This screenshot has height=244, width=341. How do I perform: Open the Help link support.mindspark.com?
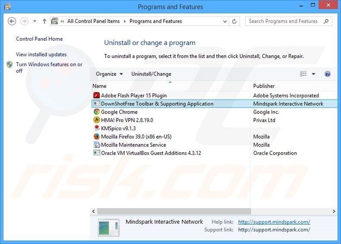click(x=274, y=222)
